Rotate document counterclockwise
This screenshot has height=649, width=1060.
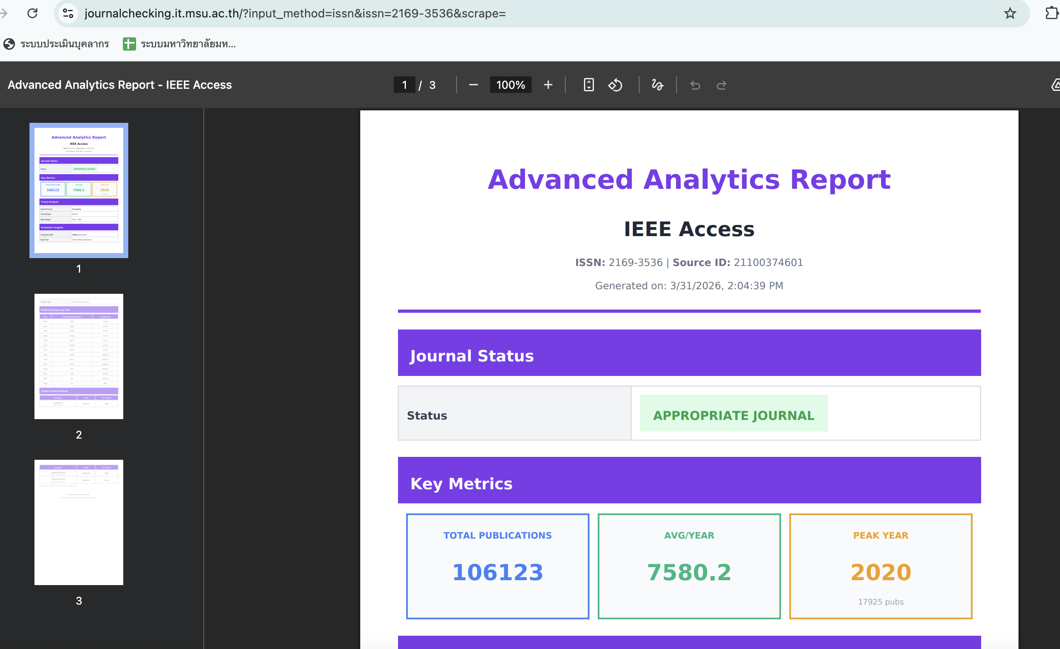[615, 85]
